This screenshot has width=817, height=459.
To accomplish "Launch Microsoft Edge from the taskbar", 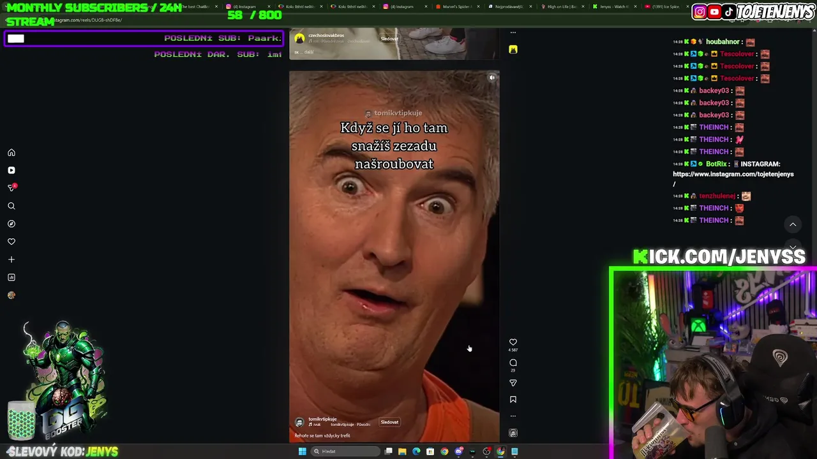I will (416, 451).
